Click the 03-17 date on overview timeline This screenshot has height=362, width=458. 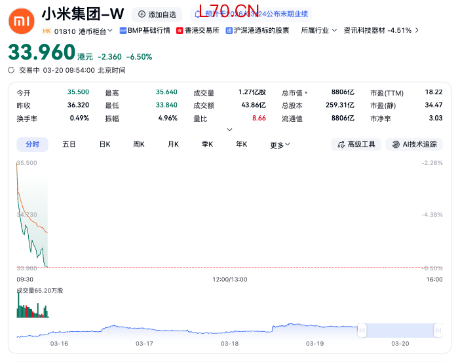pyautogui.click(x=144, y=344)
